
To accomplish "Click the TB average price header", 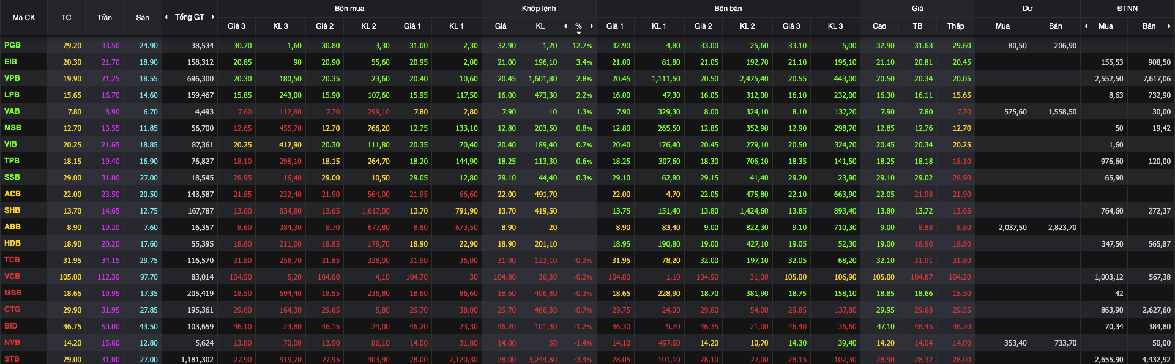I will pos(917,26).
